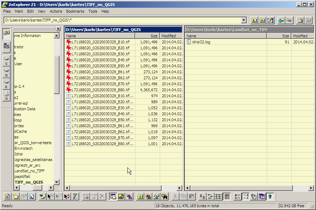Click the view file magnifier icon
The height and width of the screenshot is (210, 316).
tap(32, 197)
